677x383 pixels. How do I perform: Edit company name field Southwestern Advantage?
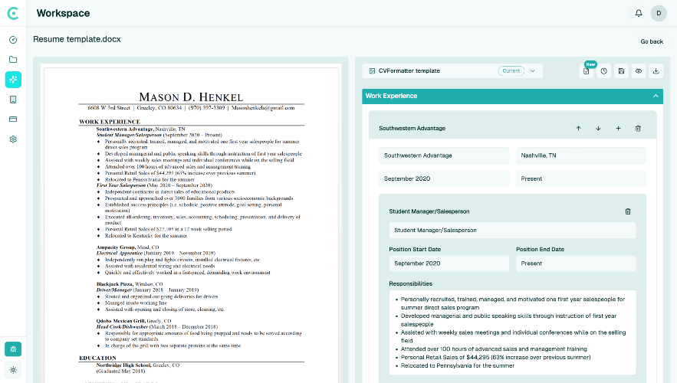[444, 155]
